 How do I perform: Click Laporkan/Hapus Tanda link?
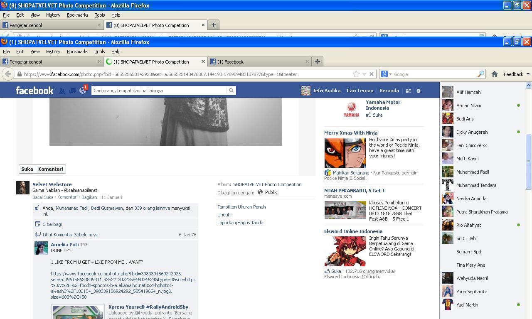click(240, 223)
